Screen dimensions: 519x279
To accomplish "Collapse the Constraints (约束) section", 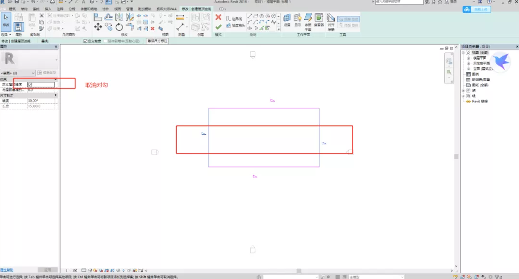I will coord(55,79).
